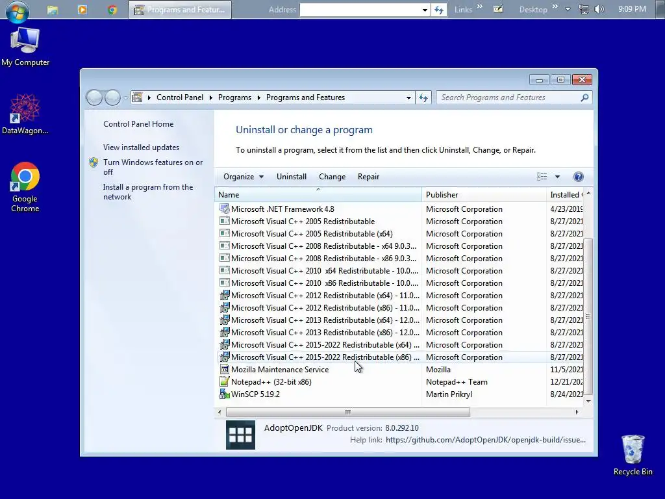
Task: Click refresh button beside the breadcrumb bar
Action: pyautogui.click(x=423, y=97)
